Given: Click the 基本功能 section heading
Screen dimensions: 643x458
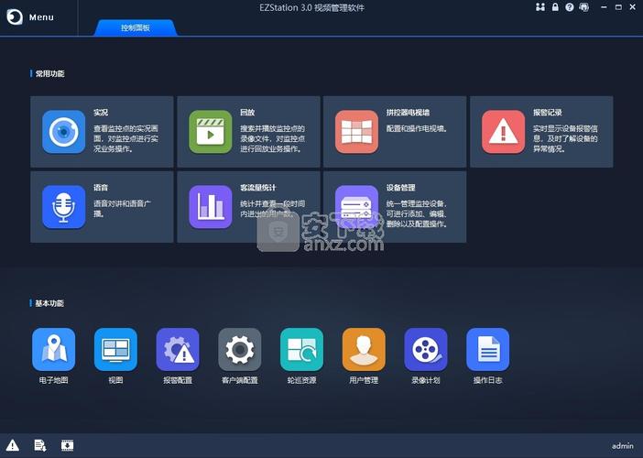Looking at the screenshot, I should 49,303.
